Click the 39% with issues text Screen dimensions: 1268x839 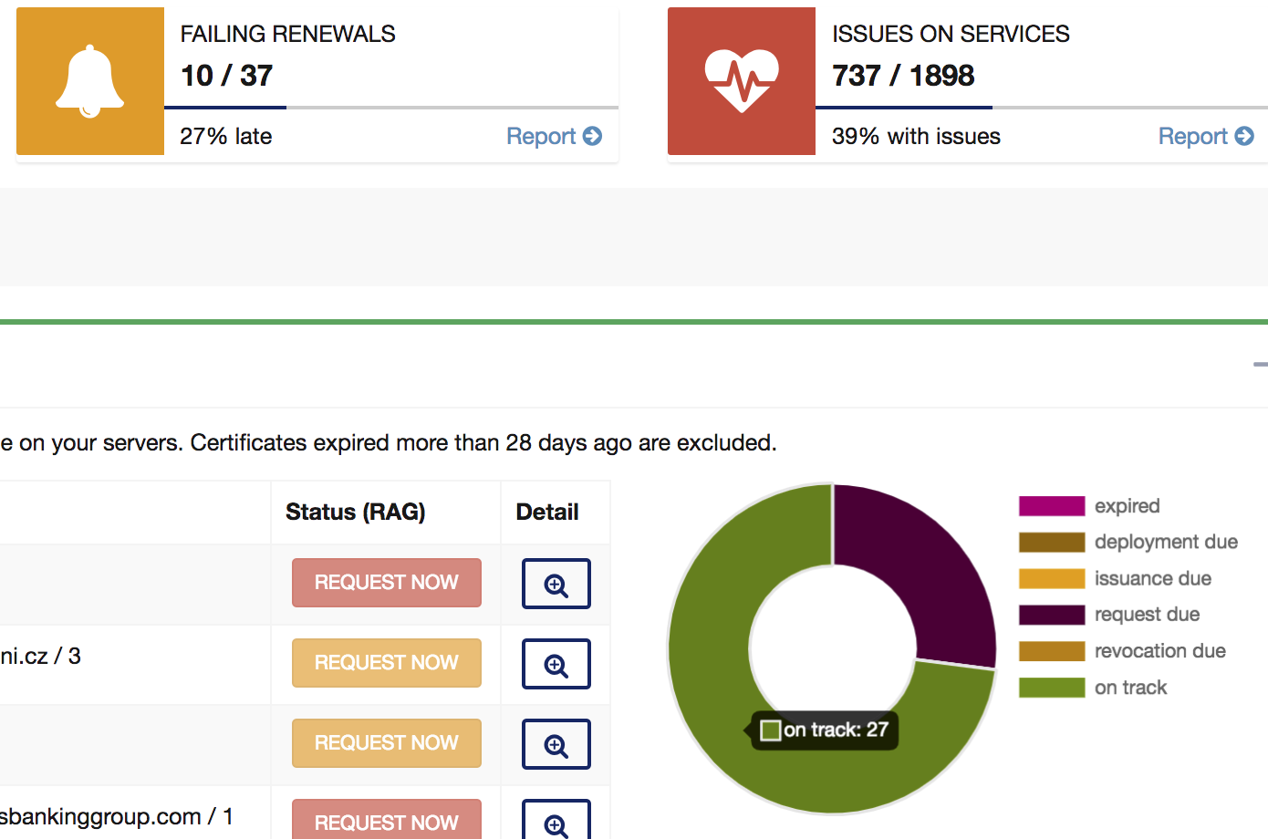tap(916, 136)
